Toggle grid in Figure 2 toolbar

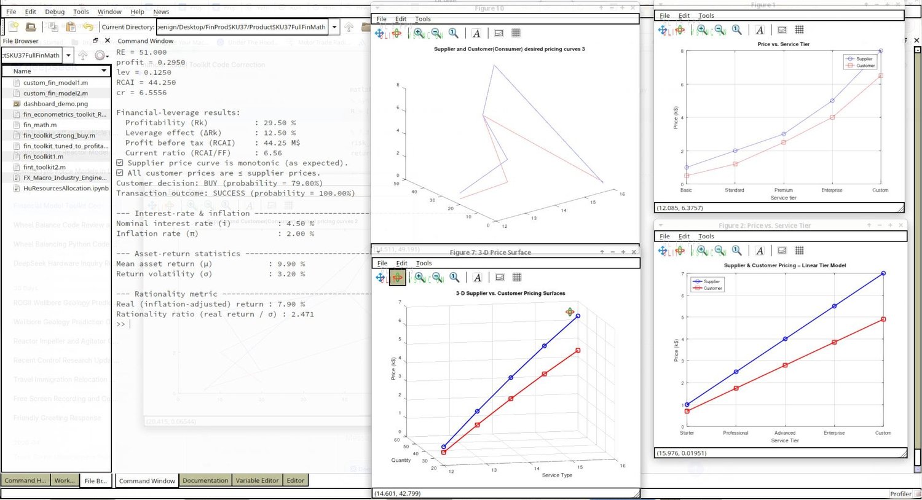800,251
